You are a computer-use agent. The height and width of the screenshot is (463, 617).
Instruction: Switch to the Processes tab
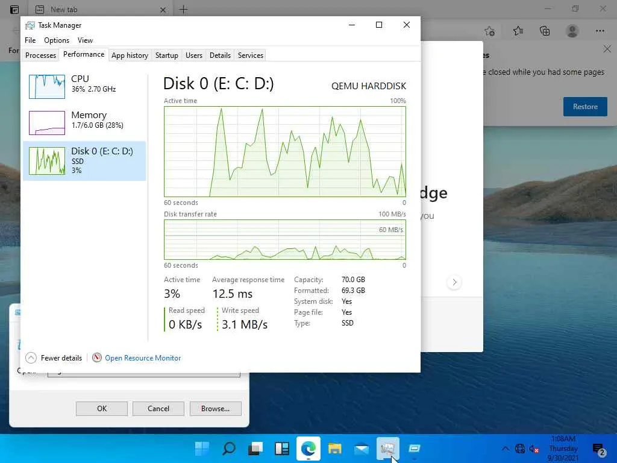pos(40,55)
